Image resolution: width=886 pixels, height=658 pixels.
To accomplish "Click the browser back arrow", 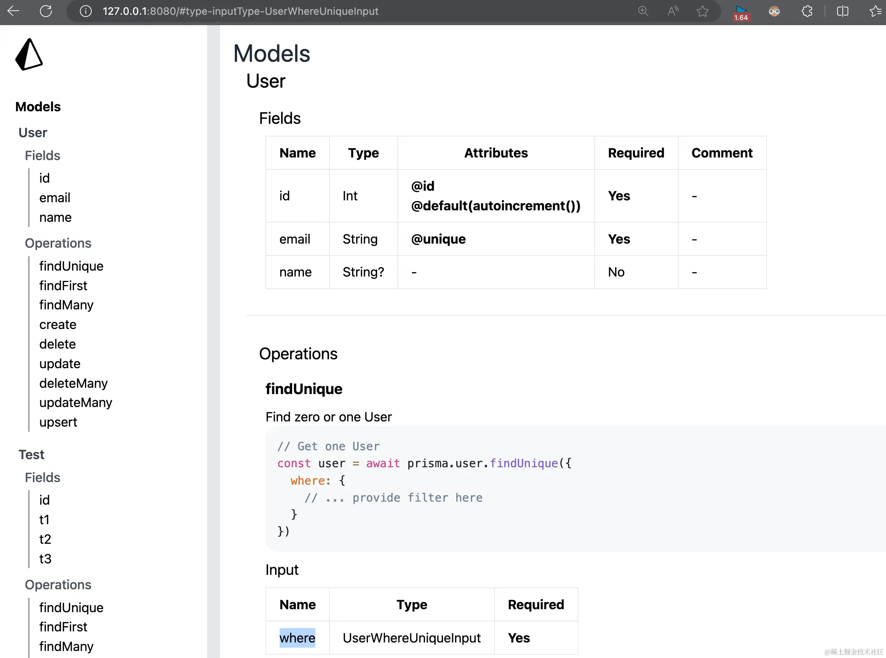I will (13, 11).
